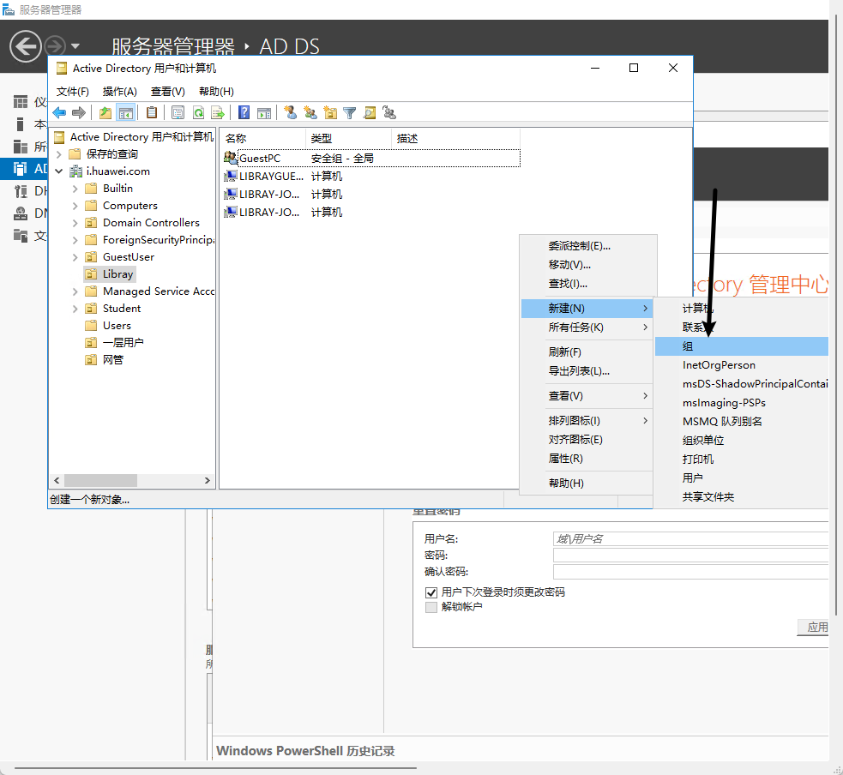843x775 pixels.
Task: Click the create new organizational unit icon
Action: [x=330, y=112]
